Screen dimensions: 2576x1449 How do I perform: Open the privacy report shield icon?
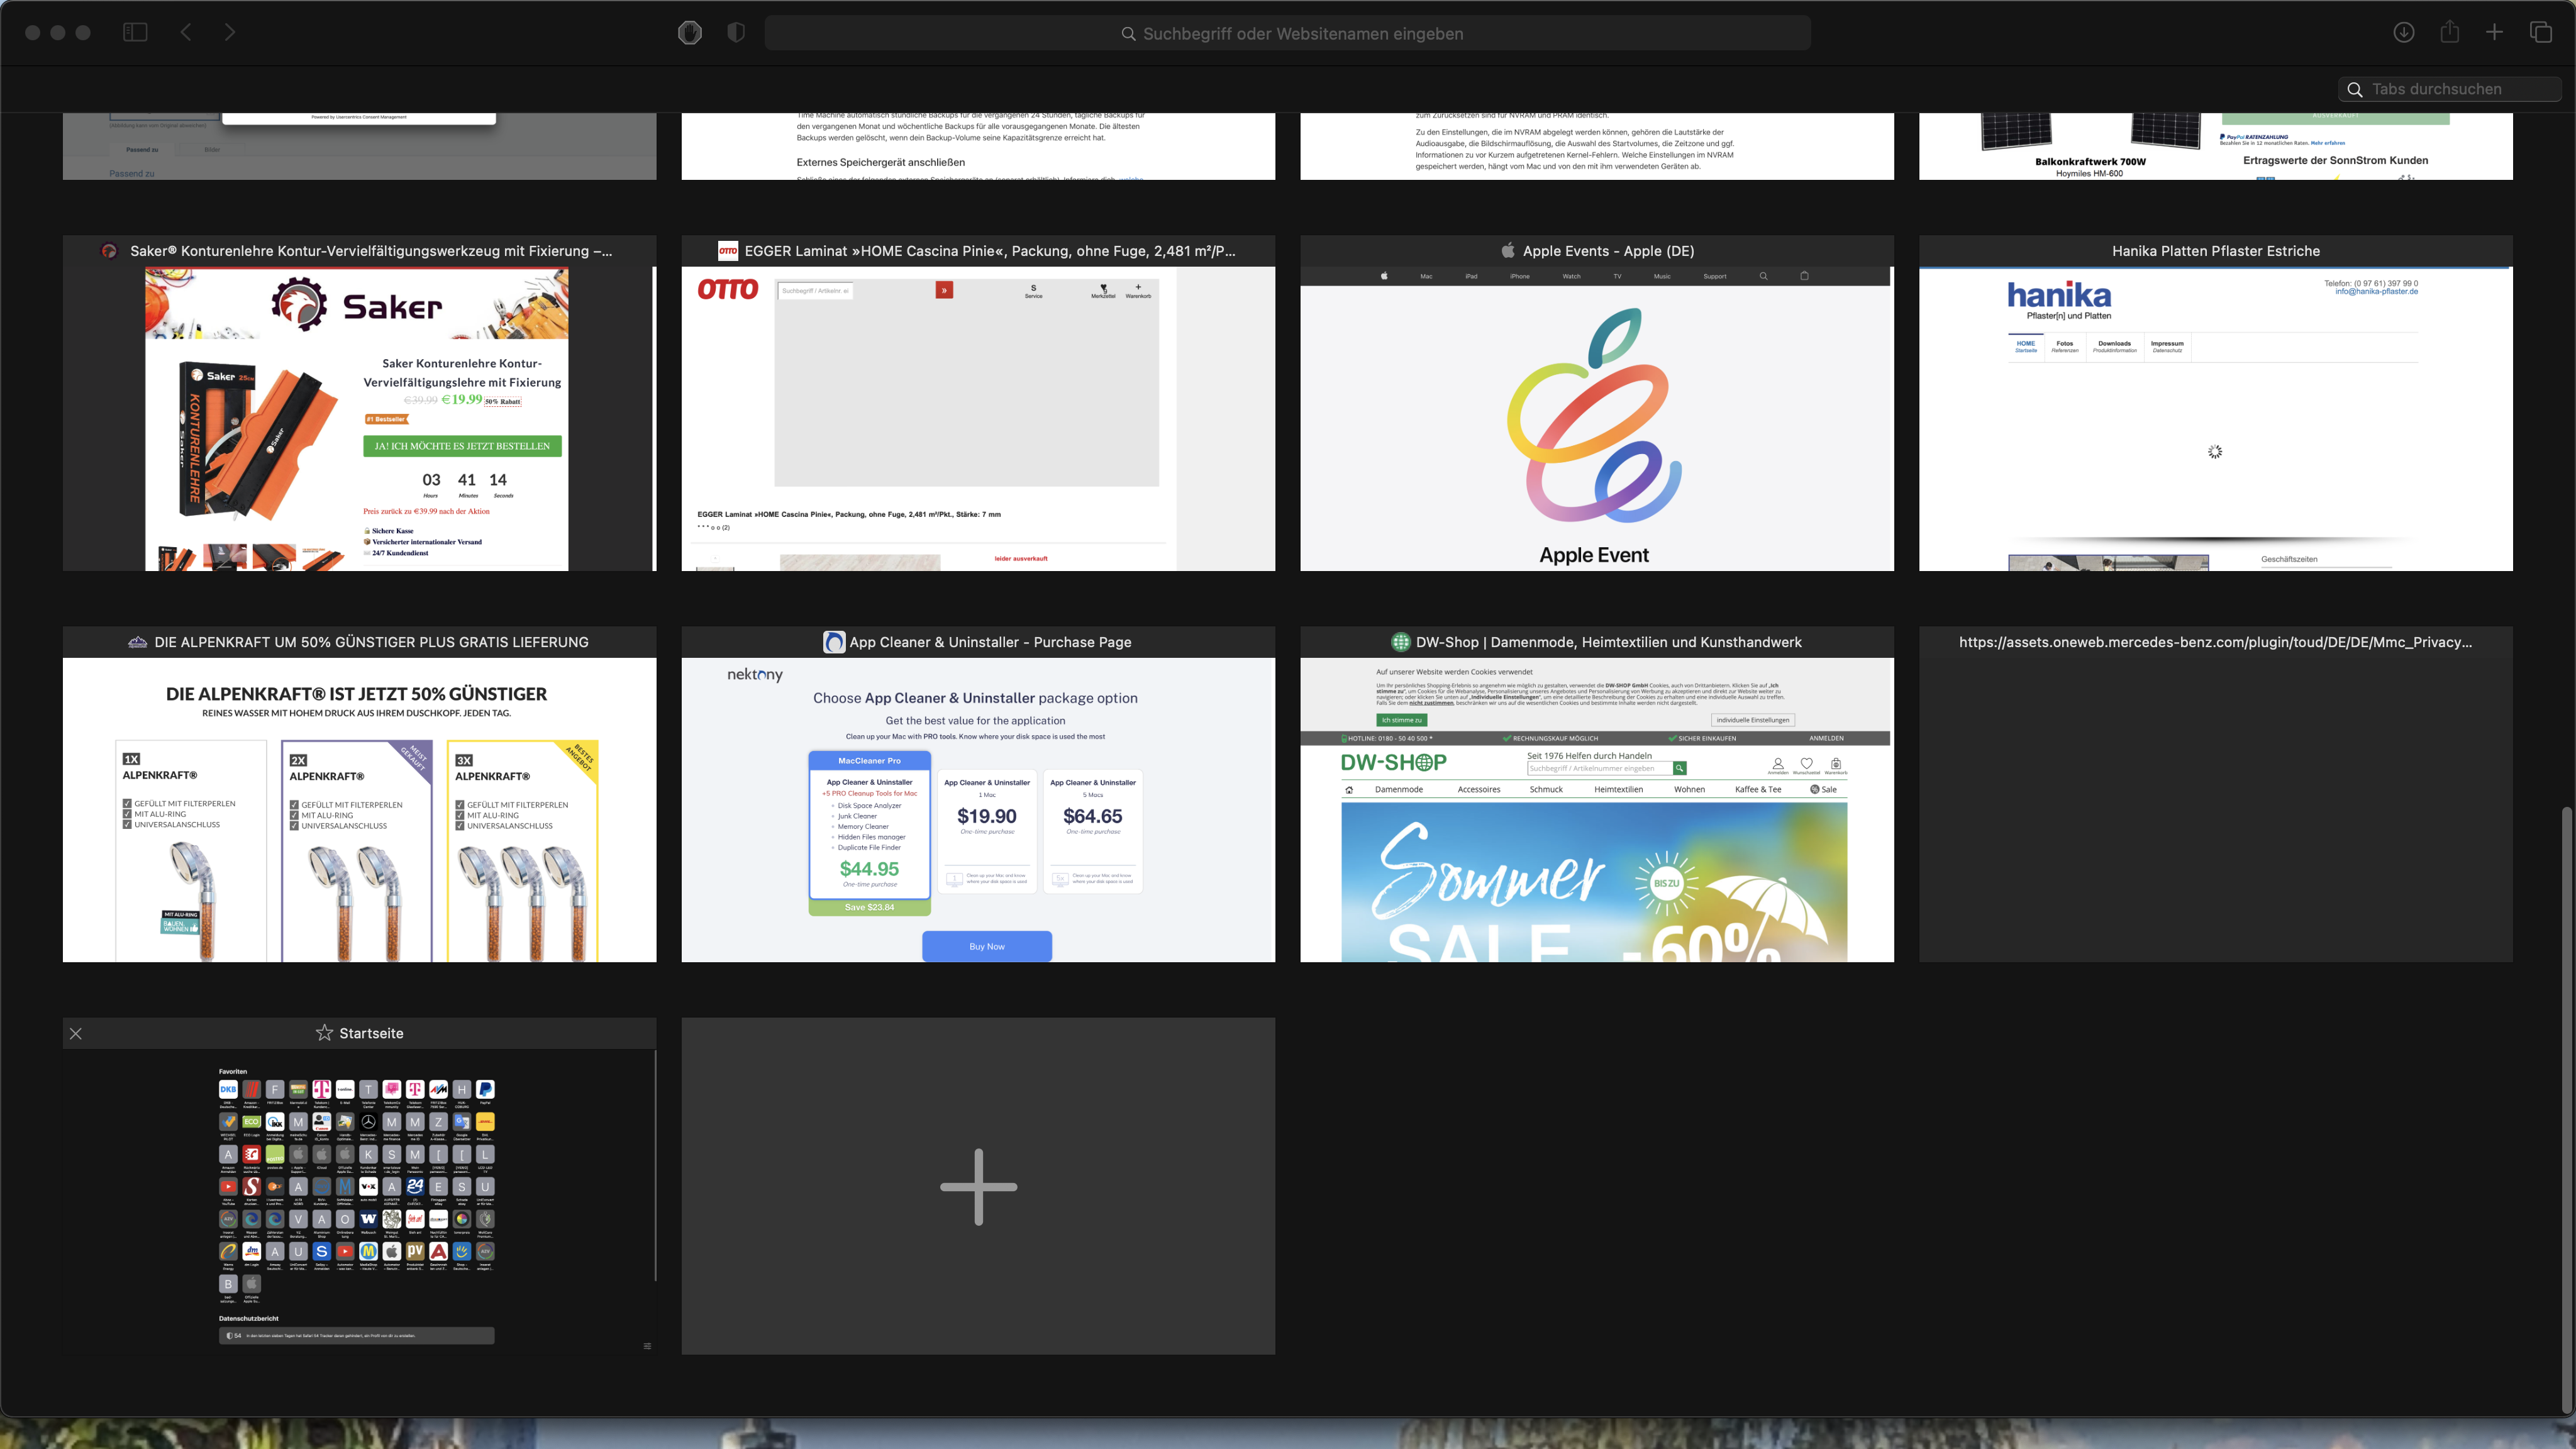tap(689, 33)
